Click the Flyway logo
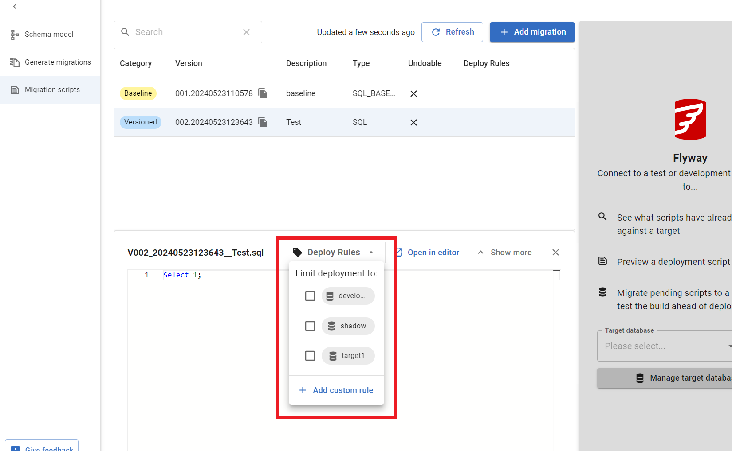 coord(690,120)
